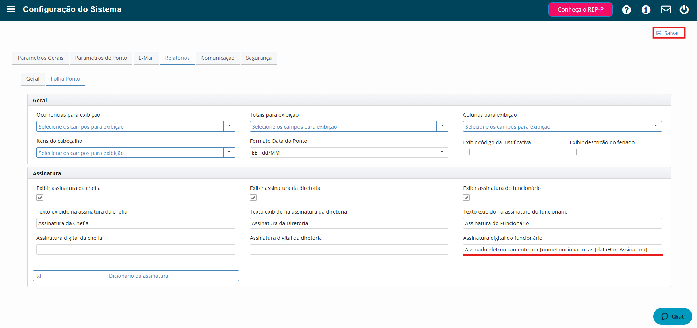The height and width of the screenshot is (328, 697).
Task: Click the Assinatura do Funcionário text field
Action: point(562,223)
